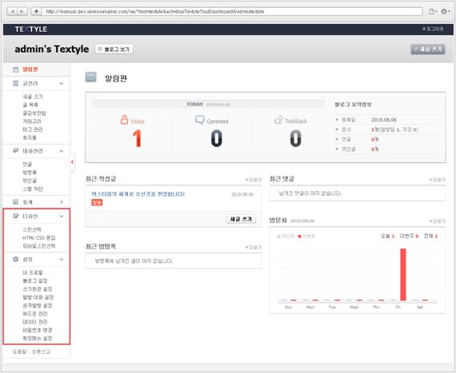Collapse the 글관리 section chevron

click(62, 83)
